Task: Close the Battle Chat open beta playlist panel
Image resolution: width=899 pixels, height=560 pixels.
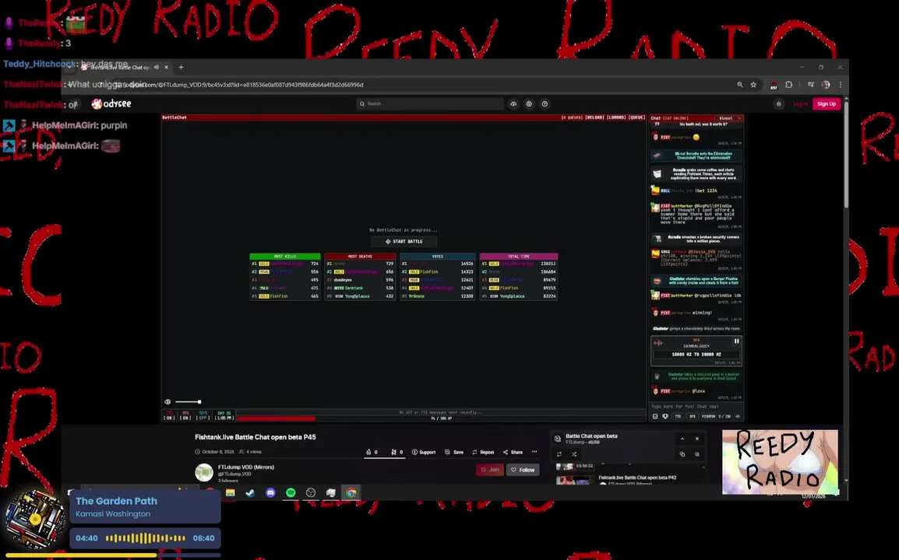Action: point(697,439)
